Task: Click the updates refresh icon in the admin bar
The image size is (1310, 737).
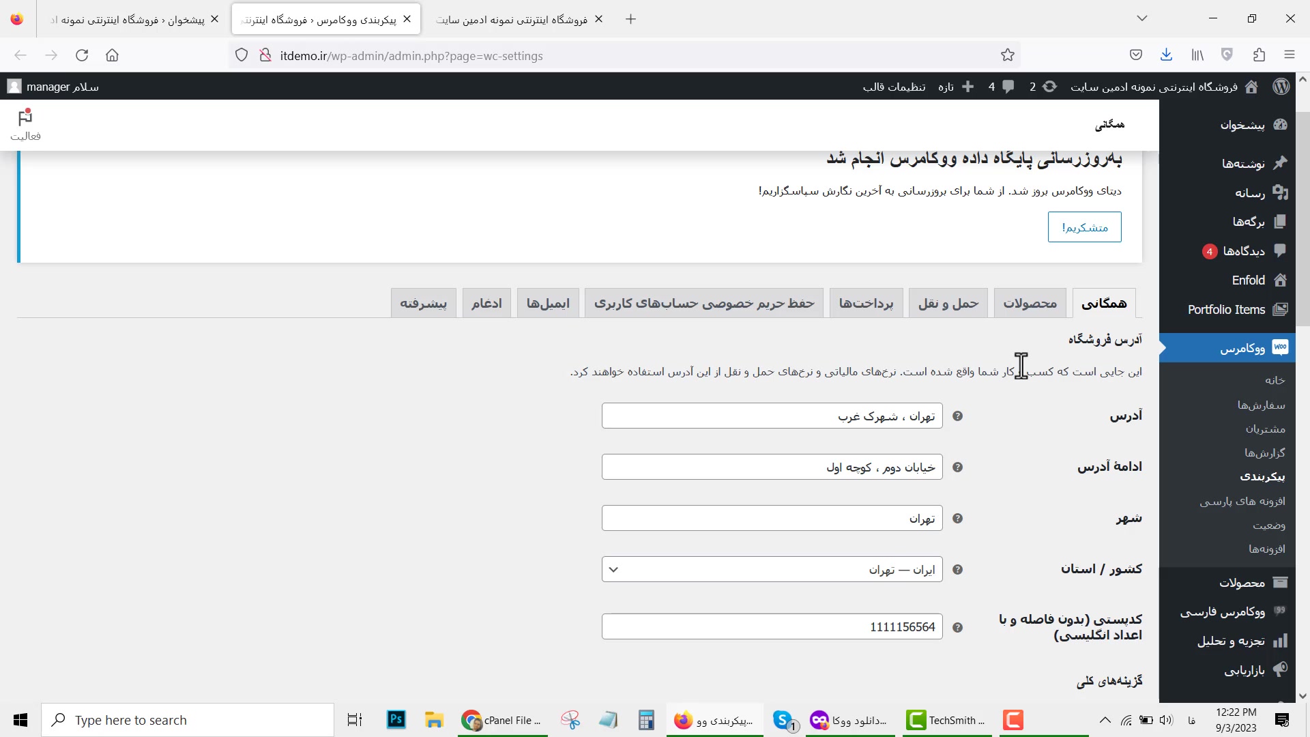Action: (x=1049, y=87)
